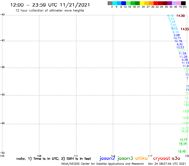
Task: Click the -46 latitude axis label
Action: click(2, 94)
